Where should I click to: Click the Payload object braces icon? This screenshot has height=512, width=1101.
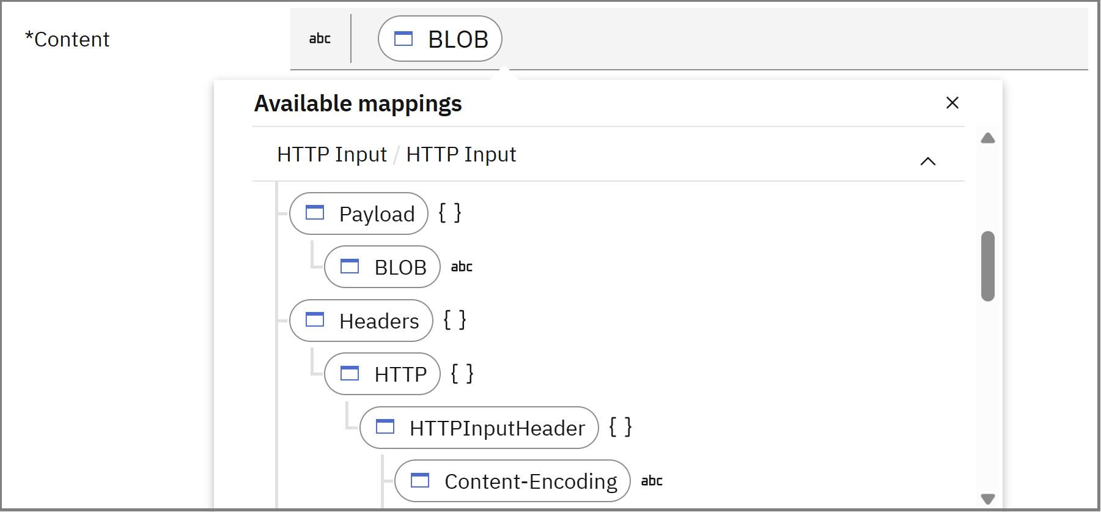tap(450, 213)
